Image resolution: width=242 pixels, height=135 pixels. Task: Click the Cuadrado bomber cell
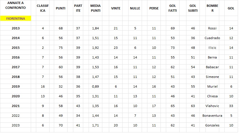(212, 38)
